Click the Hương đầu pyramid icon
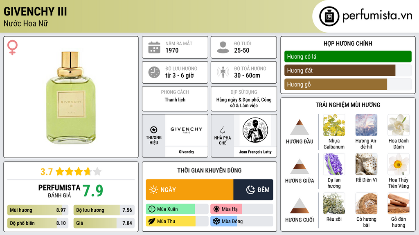Viewport: 419px width, 235px height. pyautogui.click(x=300, y=127)
